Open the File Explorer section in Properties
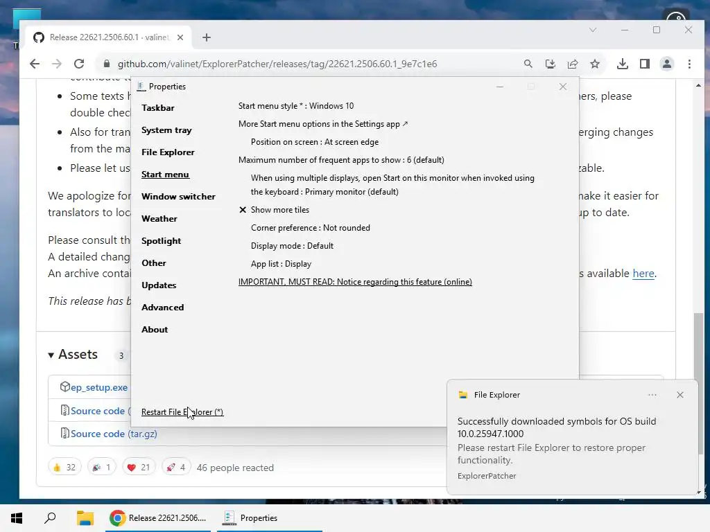The image size is (710, 532). coord(168,152)
